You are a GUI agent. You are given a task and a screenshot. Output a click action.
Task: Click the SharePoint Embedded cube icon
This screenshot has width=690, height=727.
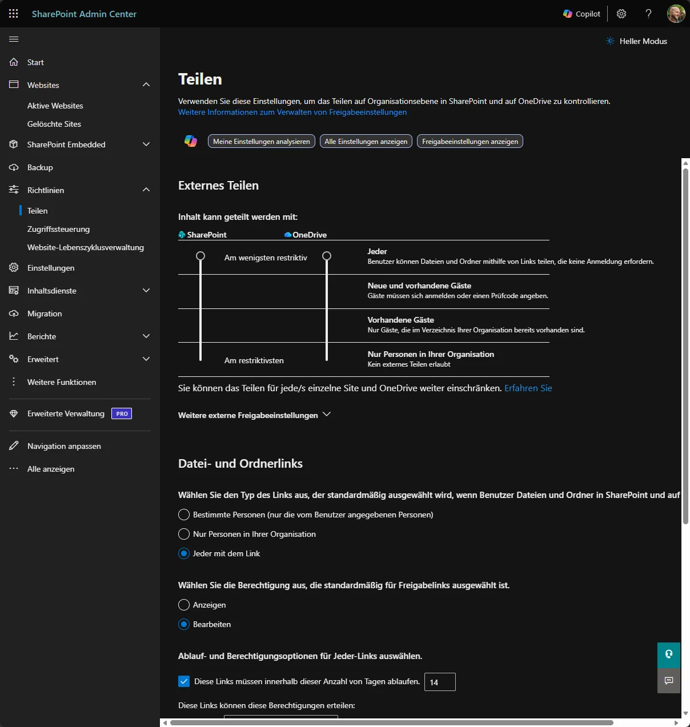[x=14, y=144]
